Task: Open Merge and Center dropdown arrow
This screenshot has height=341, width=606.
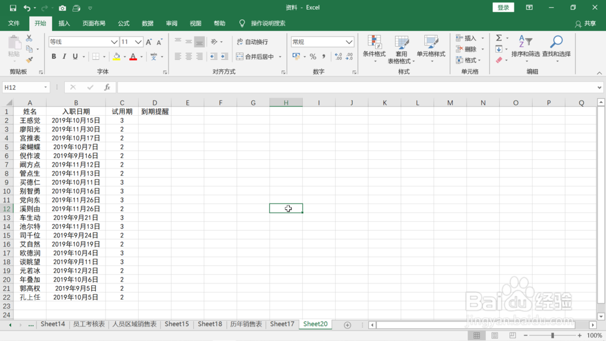Action: pyautogui.click(x=280, y=57)
